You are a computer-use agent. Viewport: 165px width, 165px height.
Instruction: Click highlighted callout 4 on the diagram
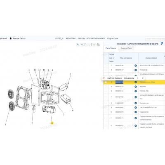pyautogui.click(x=52, y=123)
